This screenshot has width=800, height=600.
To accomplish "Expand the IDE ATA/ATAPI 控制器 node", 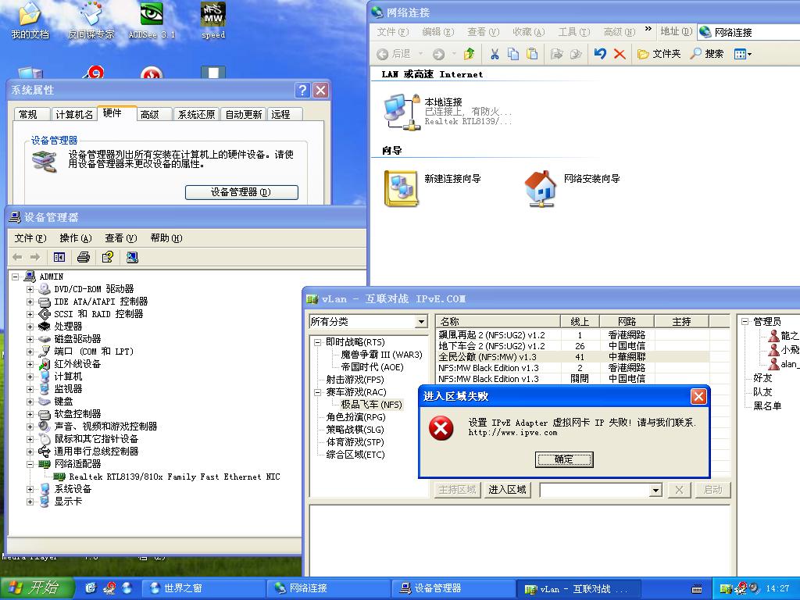I will pyautogui.click(x=30, y=302).
